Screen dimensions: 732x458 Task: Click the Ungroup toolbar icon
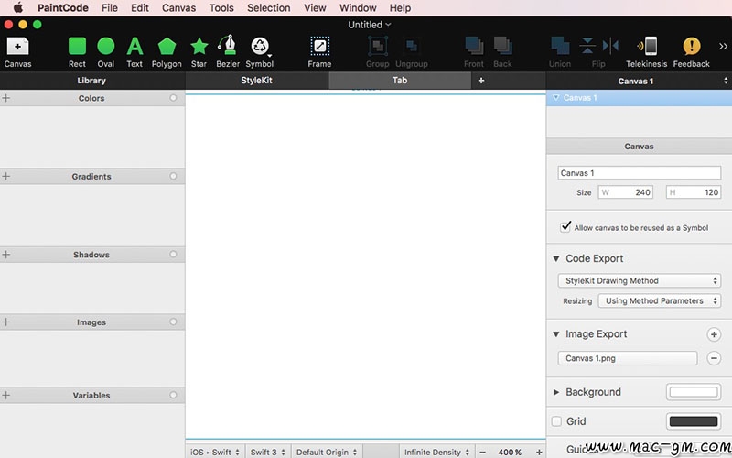[411, 52]
